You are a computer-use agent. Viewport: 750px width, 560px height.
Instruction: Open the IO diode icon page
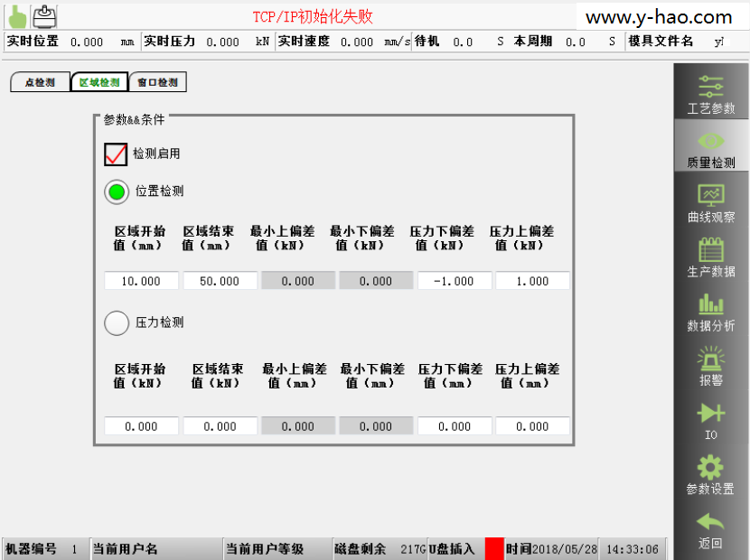coord(711,420)
